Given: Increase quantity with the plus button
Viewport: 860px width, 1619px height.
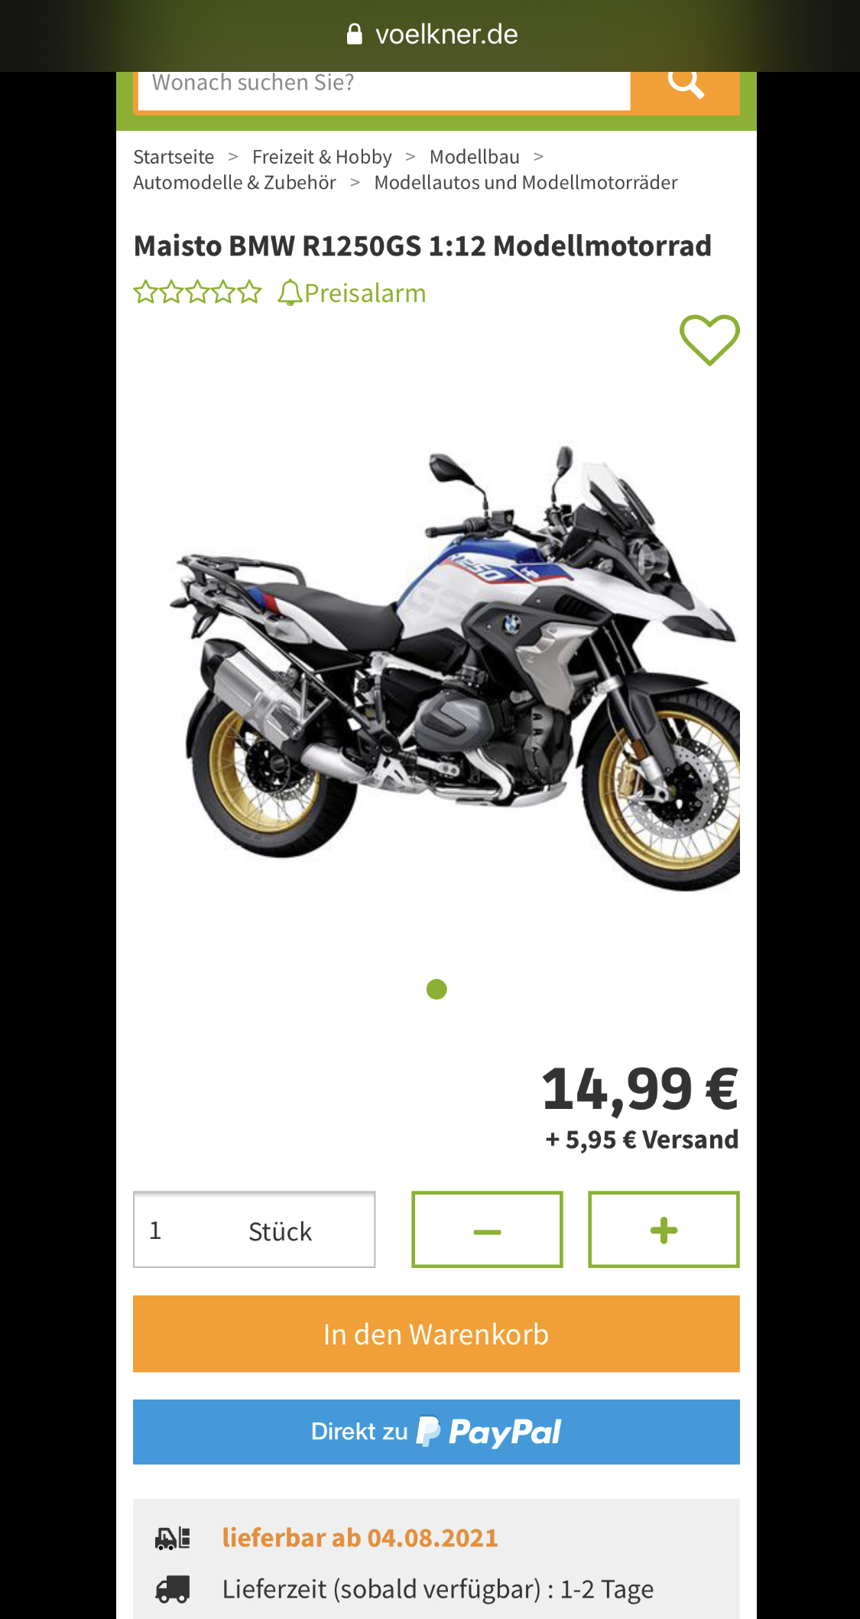Looking at the screenshot, I should pos(664,1230).
